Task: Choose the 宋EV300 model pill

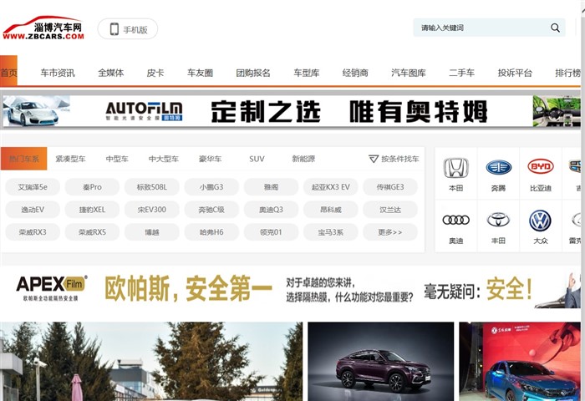Action: (x=152, y=210)
